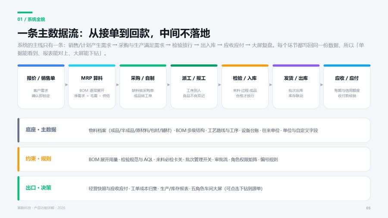Select the 发货 / 出库 card heading
The height and width of the screenshot is (218, 388).
[296, 78]
